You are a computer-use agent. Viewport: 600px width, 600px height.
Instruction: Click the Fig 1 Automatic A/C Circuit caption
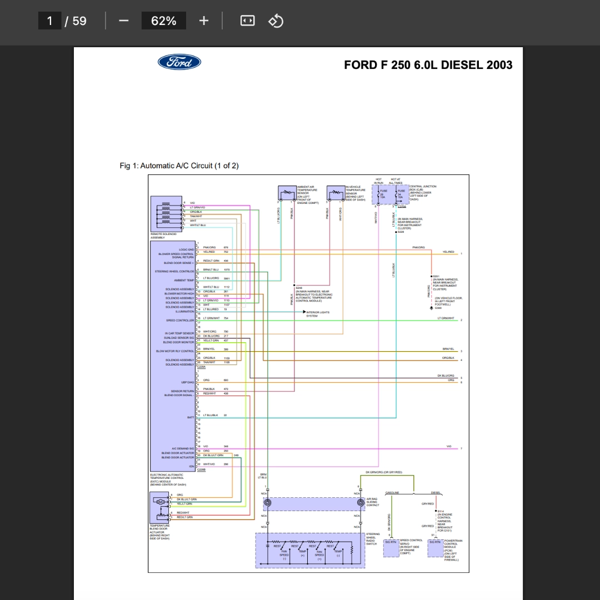coord(179,166)
